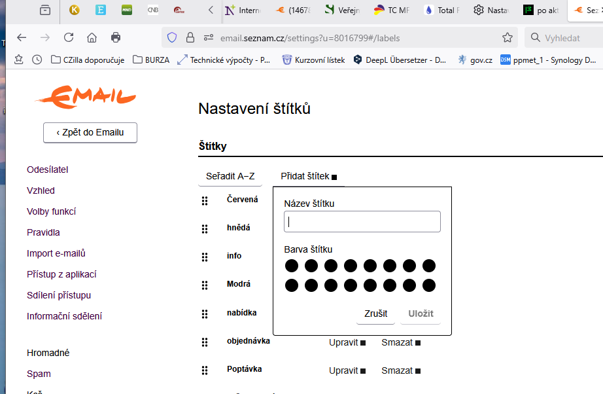Image resolution: width=603 pixels, height=394 pixels.
Task: Click the browser back arrow
Action: pos(22,37)
